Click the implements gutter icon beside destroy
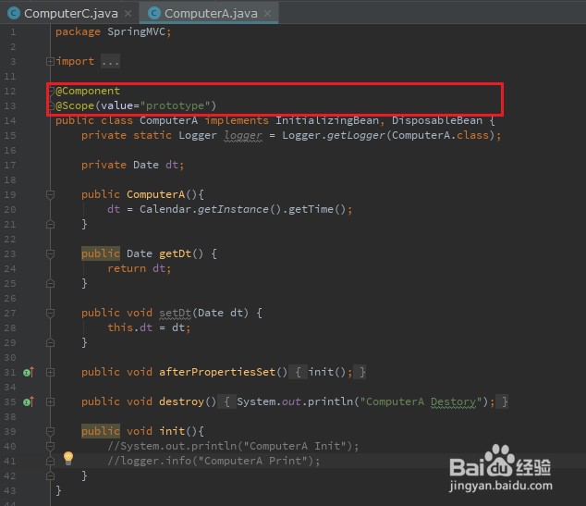 29,401
